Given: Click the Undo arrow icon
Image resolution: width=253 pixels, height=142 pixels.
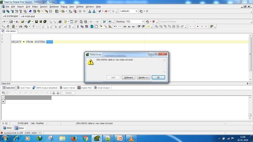Looking at the screenshot, I should tap(115, 26).
